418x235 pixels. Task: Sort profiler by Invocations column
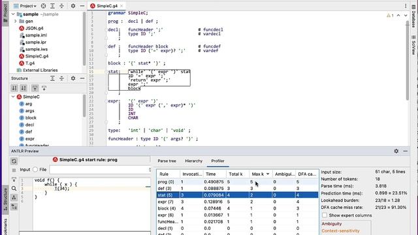[192, 174]
